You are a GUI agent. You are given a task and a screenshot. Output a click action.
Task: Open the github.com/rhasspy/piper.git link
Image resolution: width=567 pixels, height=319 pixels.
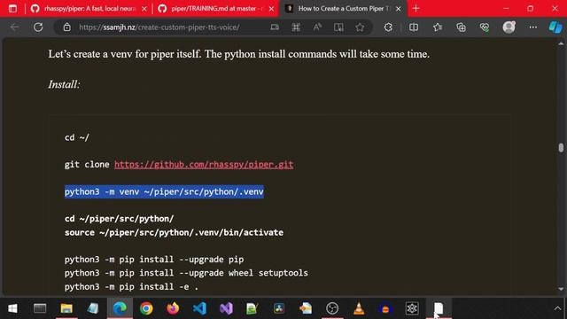[204, 165]
